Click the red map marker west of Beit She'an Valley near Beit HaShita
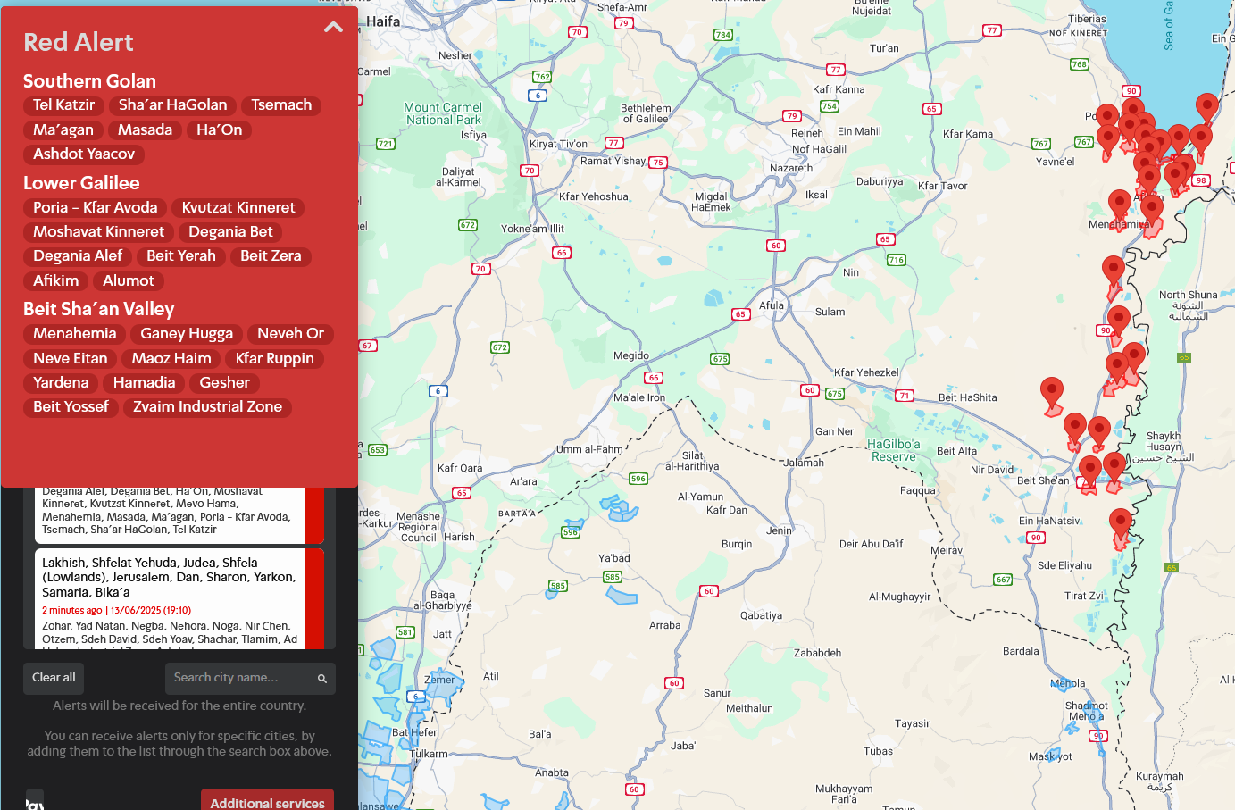The width and height of the screenshot is (1235, 810). pyautogui.click(x=1052, y=395)
